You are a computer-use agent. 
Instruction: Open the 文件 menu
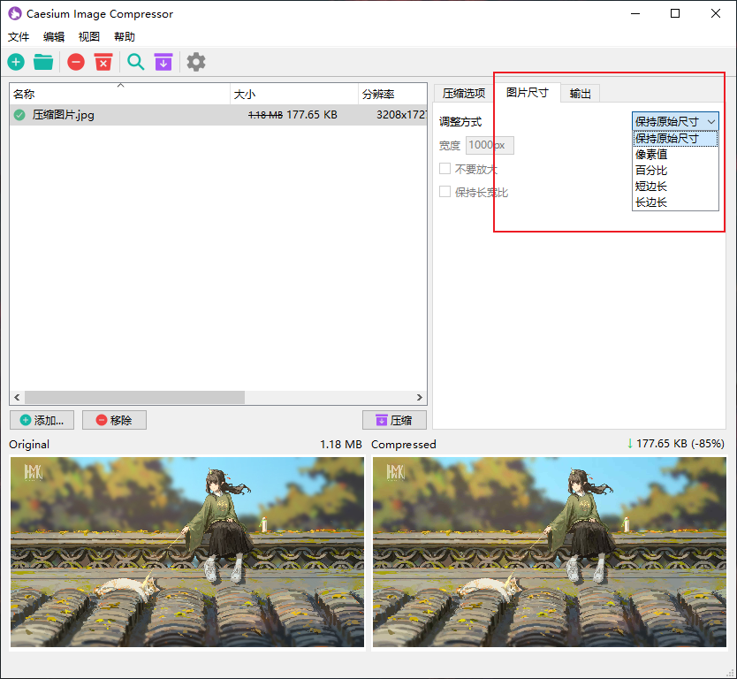coord(19,37)
